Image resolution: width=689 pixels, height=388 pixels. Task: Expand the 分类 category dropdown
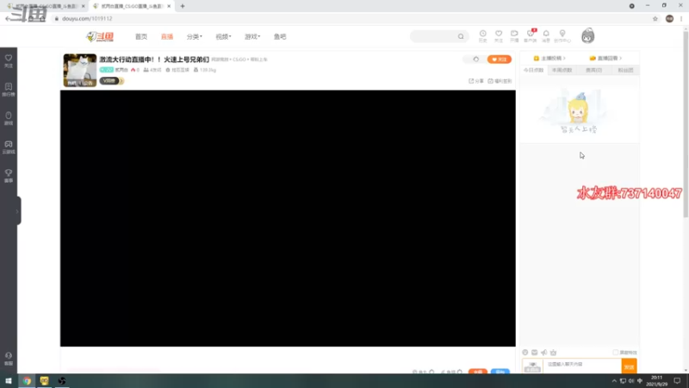point(195,36)
